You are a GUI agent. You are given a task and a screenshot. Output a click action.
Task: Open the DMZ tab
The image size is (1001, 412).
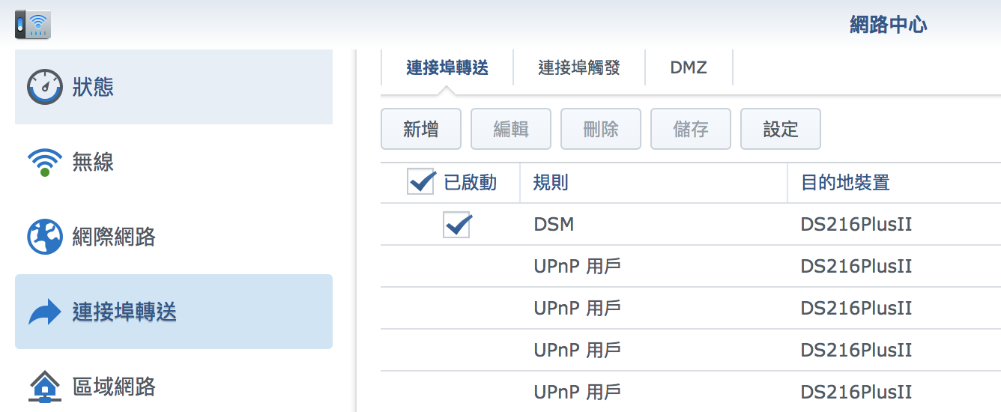click(689, 68)
